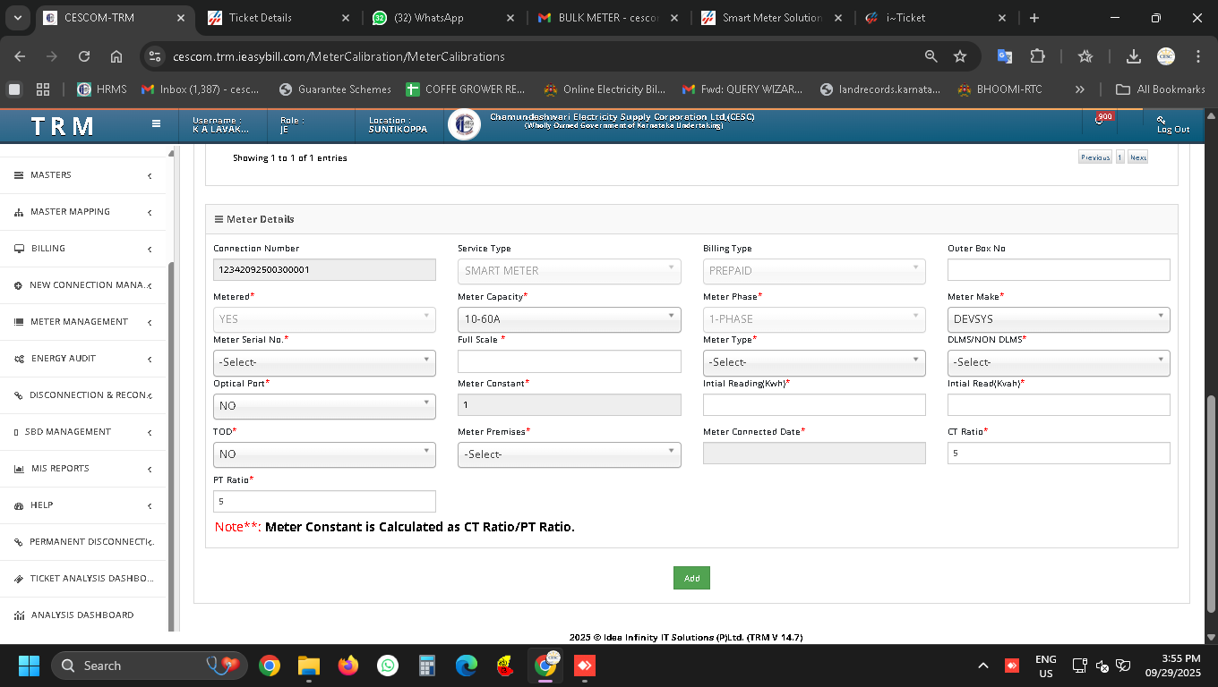This screenshot has height=687, width=1218.
Task: Open the Meter Serial No. dropdown
Action: tap(324, 362)
